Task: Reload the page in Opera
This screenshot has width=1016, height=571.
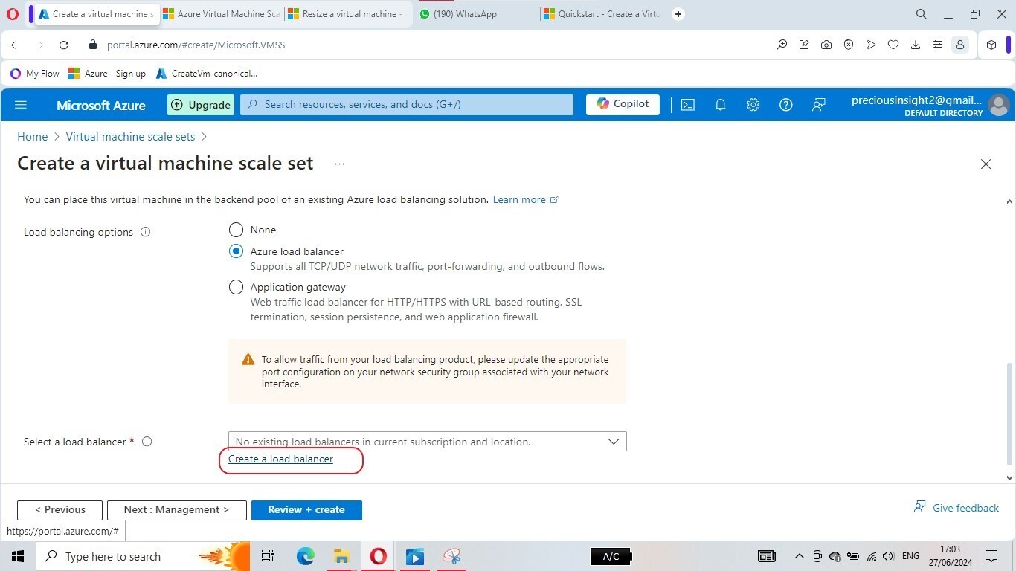Action: (64, 45)
